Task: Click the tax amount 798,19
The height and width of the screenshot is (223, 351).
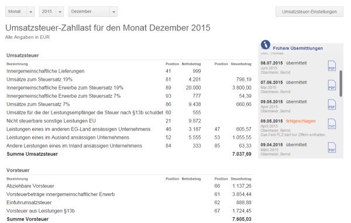Action: (x=244, y=80)
